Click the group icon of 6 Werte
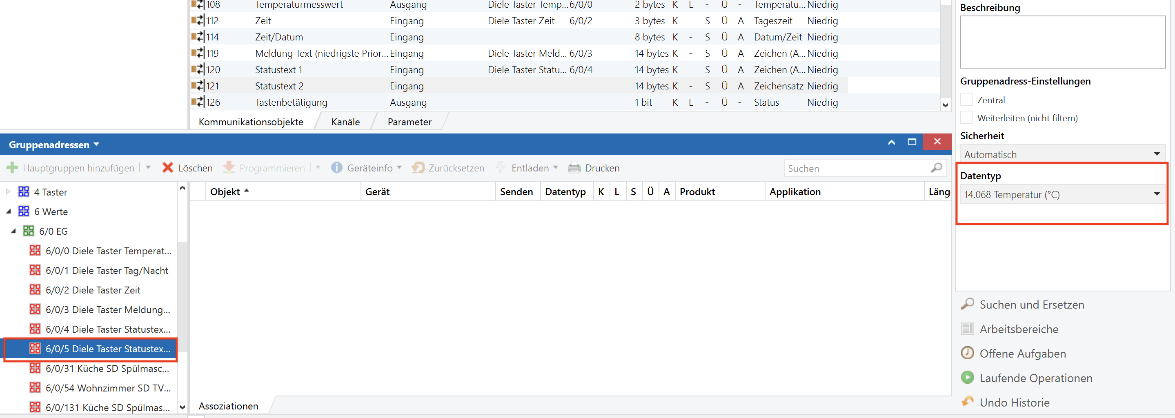1175x418 pixels. point(24,211)
